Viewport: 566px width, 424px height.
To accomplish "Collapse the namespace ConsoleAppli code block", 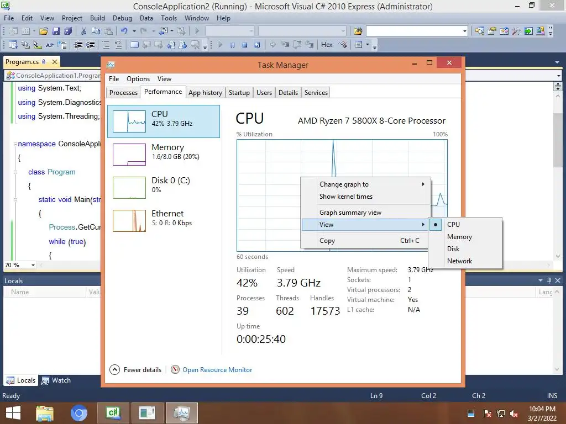I will (15, 144).
